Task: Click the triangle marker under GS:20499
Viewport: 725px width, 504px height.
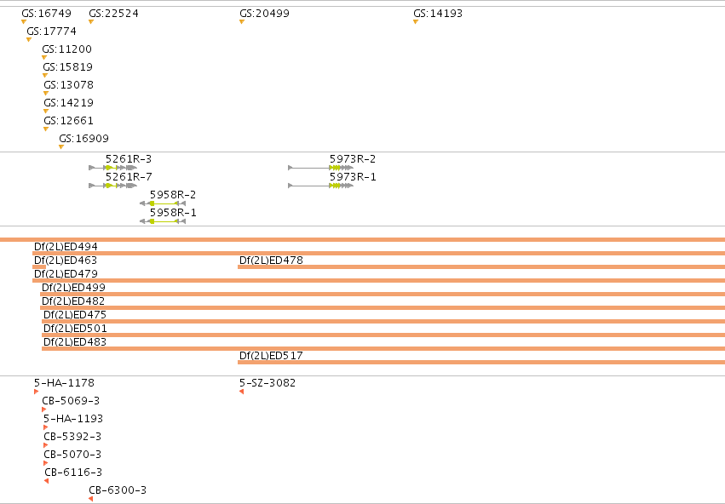Action: [x=242, y=22]
